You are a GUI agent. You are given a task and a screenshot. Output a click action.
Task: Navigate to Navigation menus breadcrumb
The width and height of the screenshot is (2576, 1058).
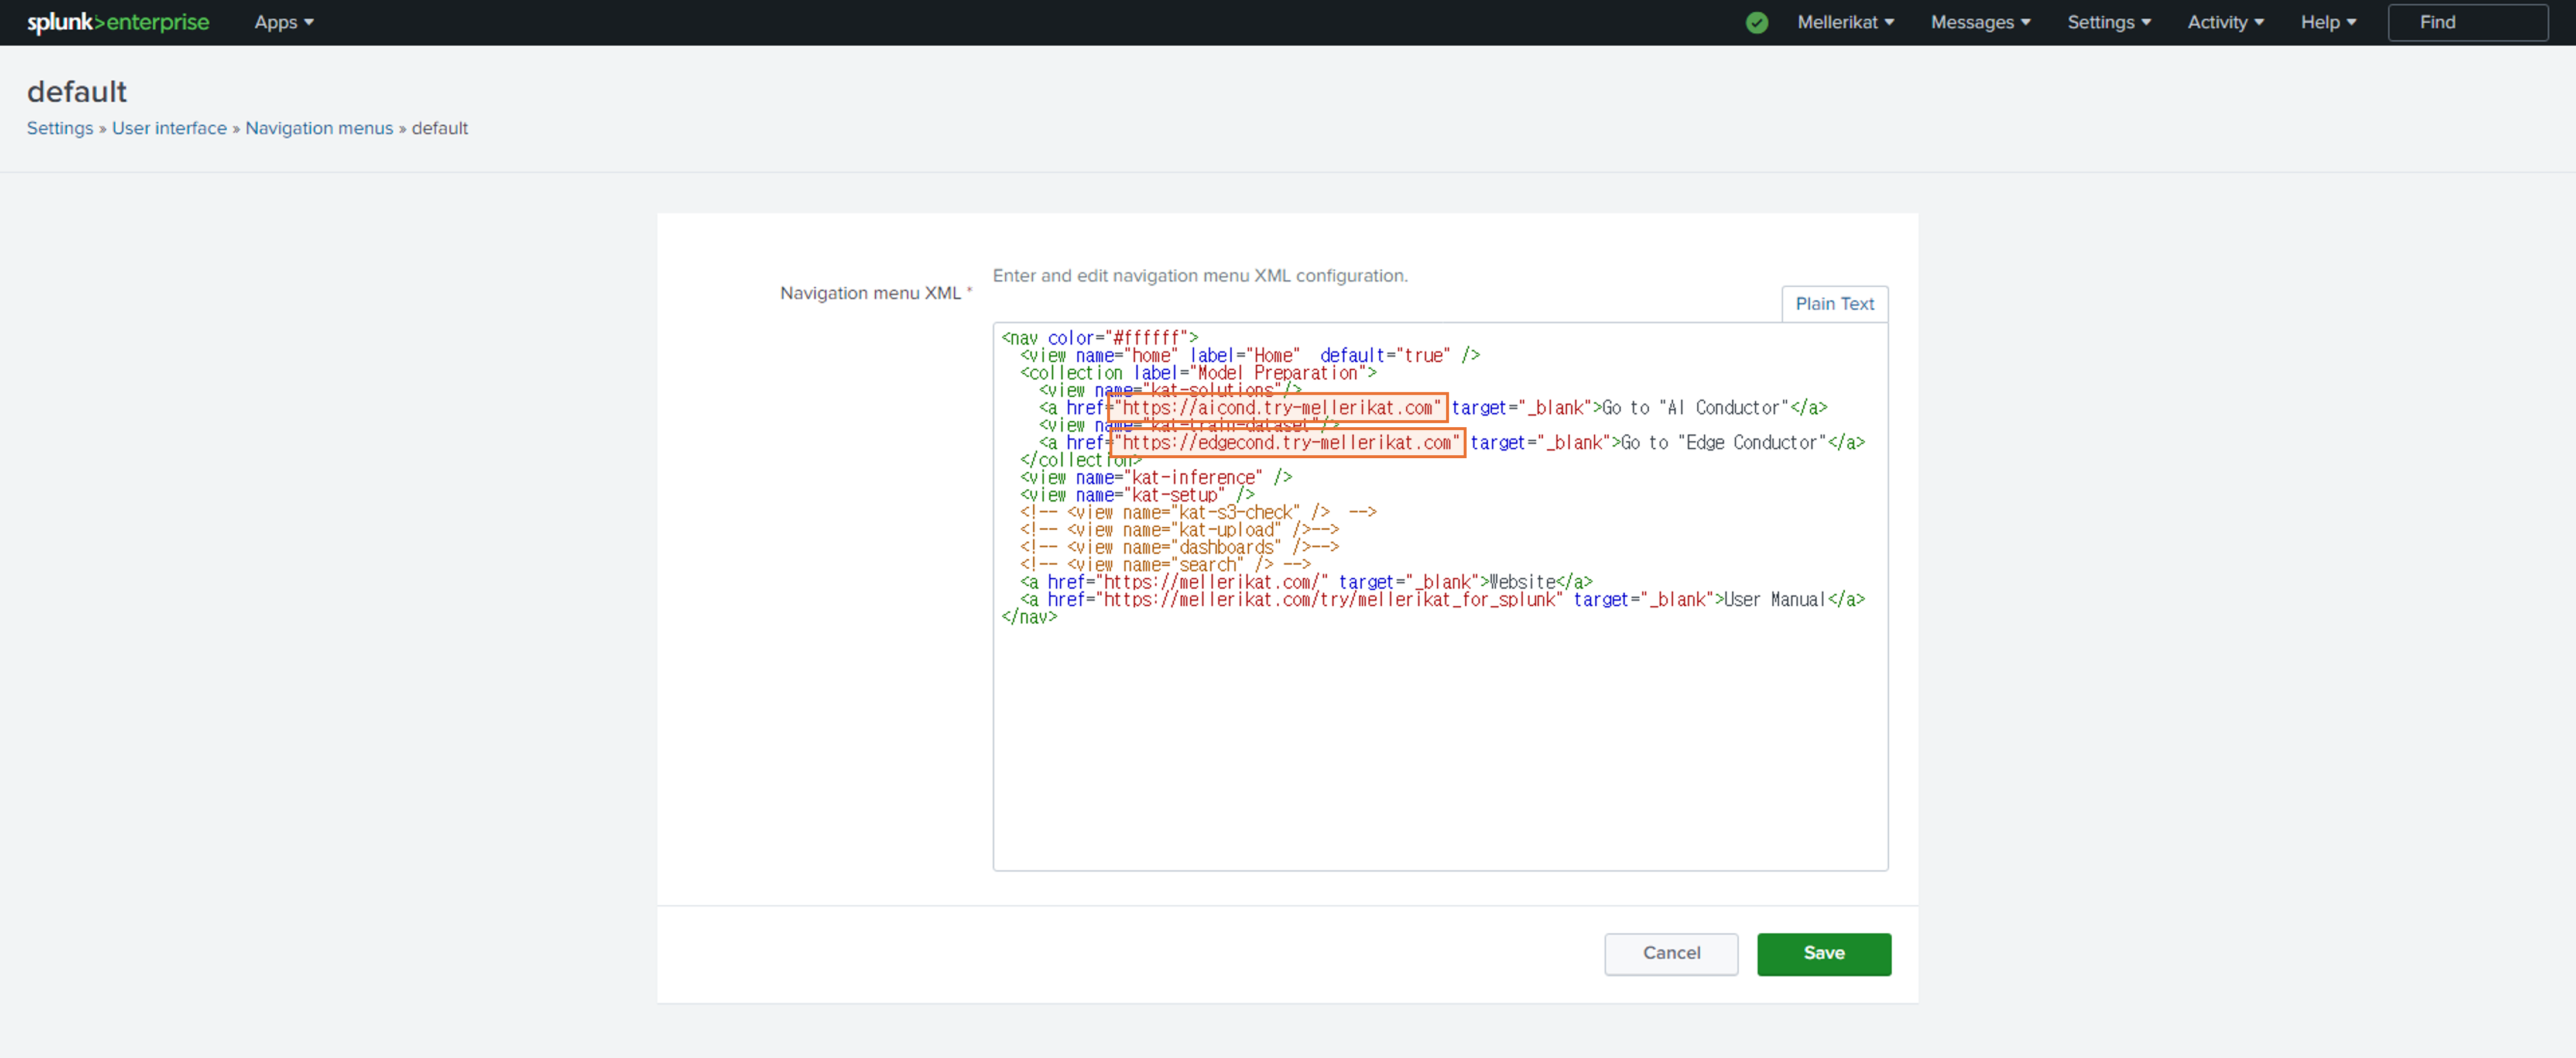click(319, 128)
